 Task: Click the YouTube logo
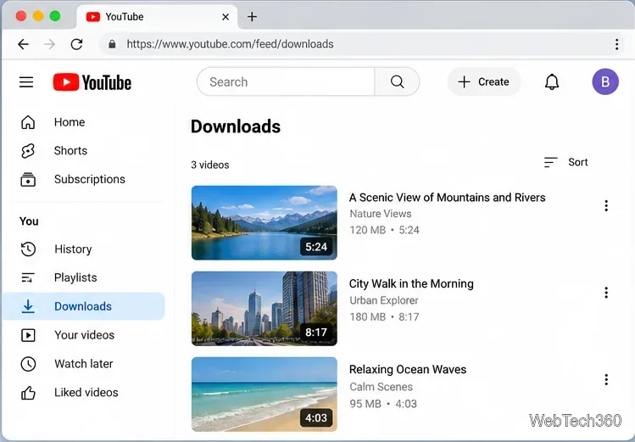click(92, 82)
